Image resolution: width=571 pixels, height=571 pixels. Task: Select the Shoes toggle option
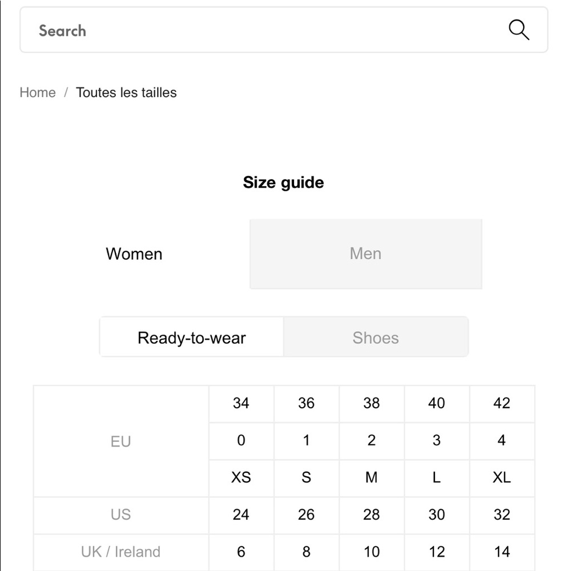(376, 337)
